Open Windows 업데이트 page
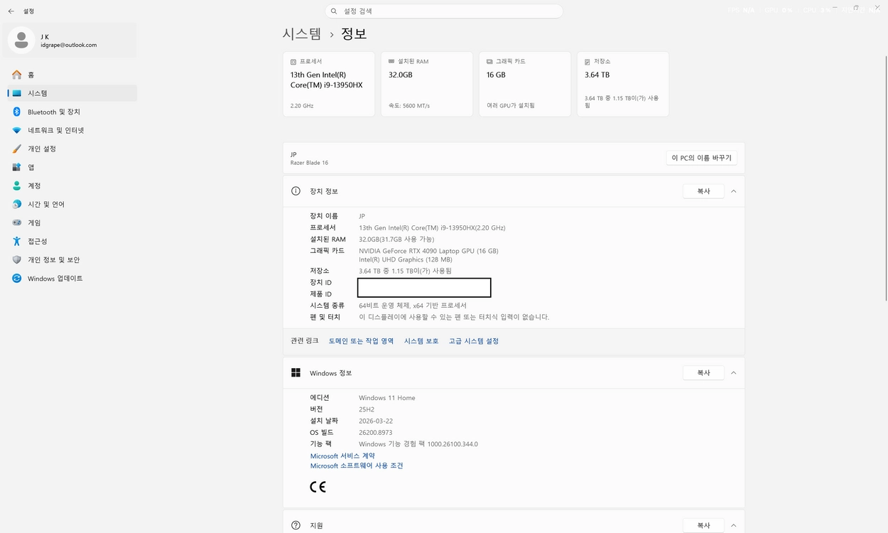The height and width of the screenshot is (533, 888). click(72, 278)
